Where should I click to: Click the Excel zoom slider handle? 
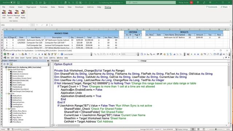pos(216,129)
